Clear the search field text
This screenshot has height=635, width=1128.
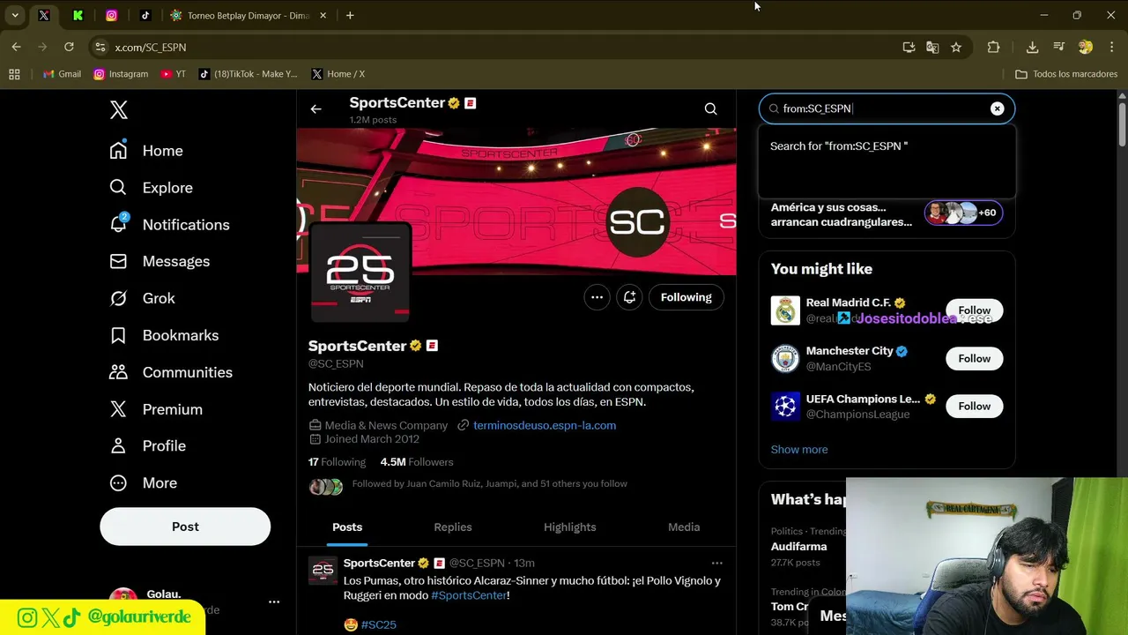tap(997, 108)
